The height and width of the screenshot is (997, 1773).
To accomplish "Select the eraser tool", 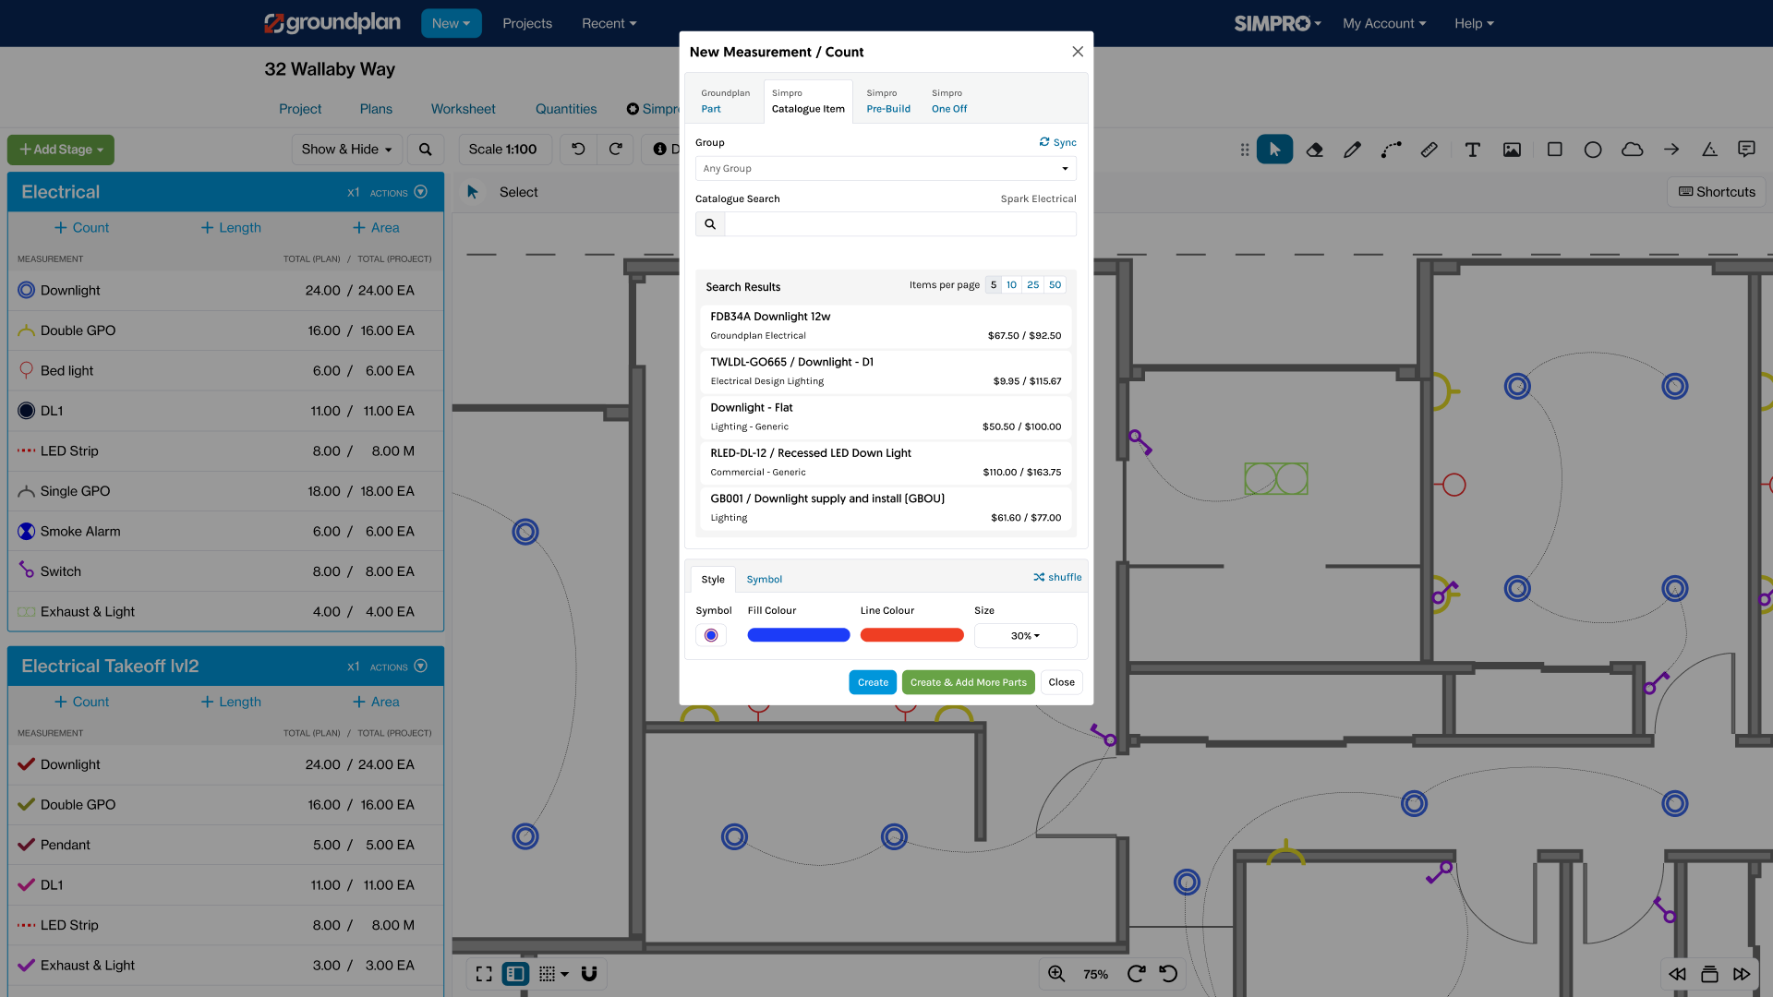I will (x=1314, y=150).
